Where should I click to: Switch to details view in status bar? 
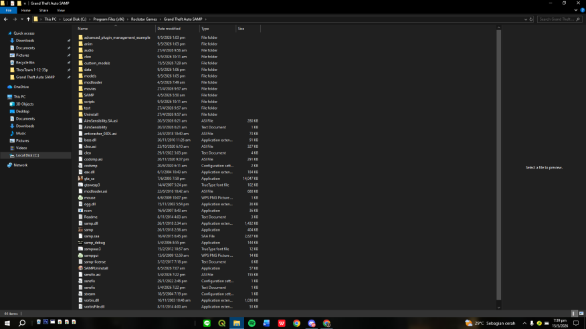click(x=575, y=314)
